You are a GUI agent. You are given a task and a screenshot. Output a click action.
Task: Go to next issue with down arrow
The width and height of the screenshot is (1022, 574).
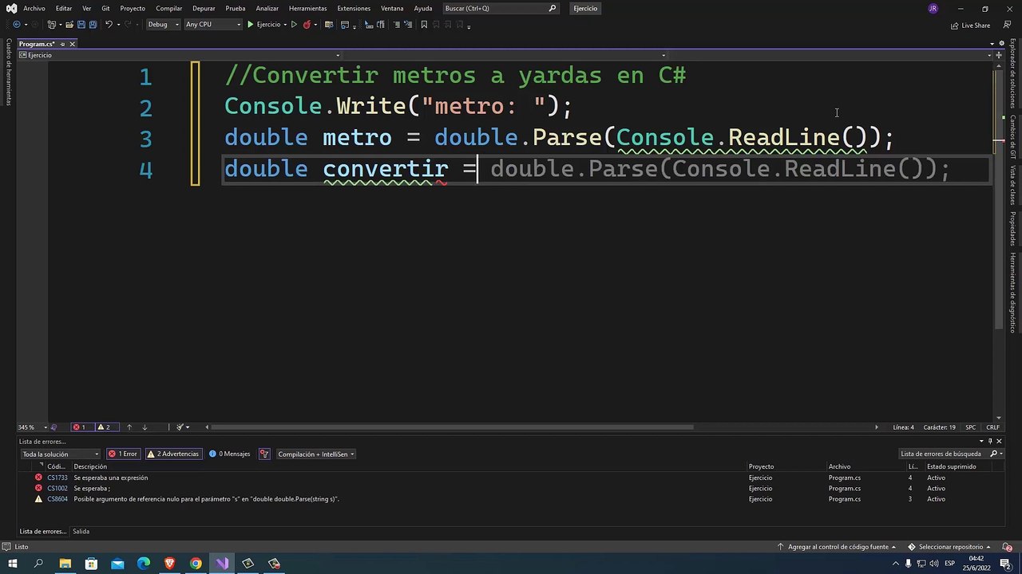[x=145, y=427]
